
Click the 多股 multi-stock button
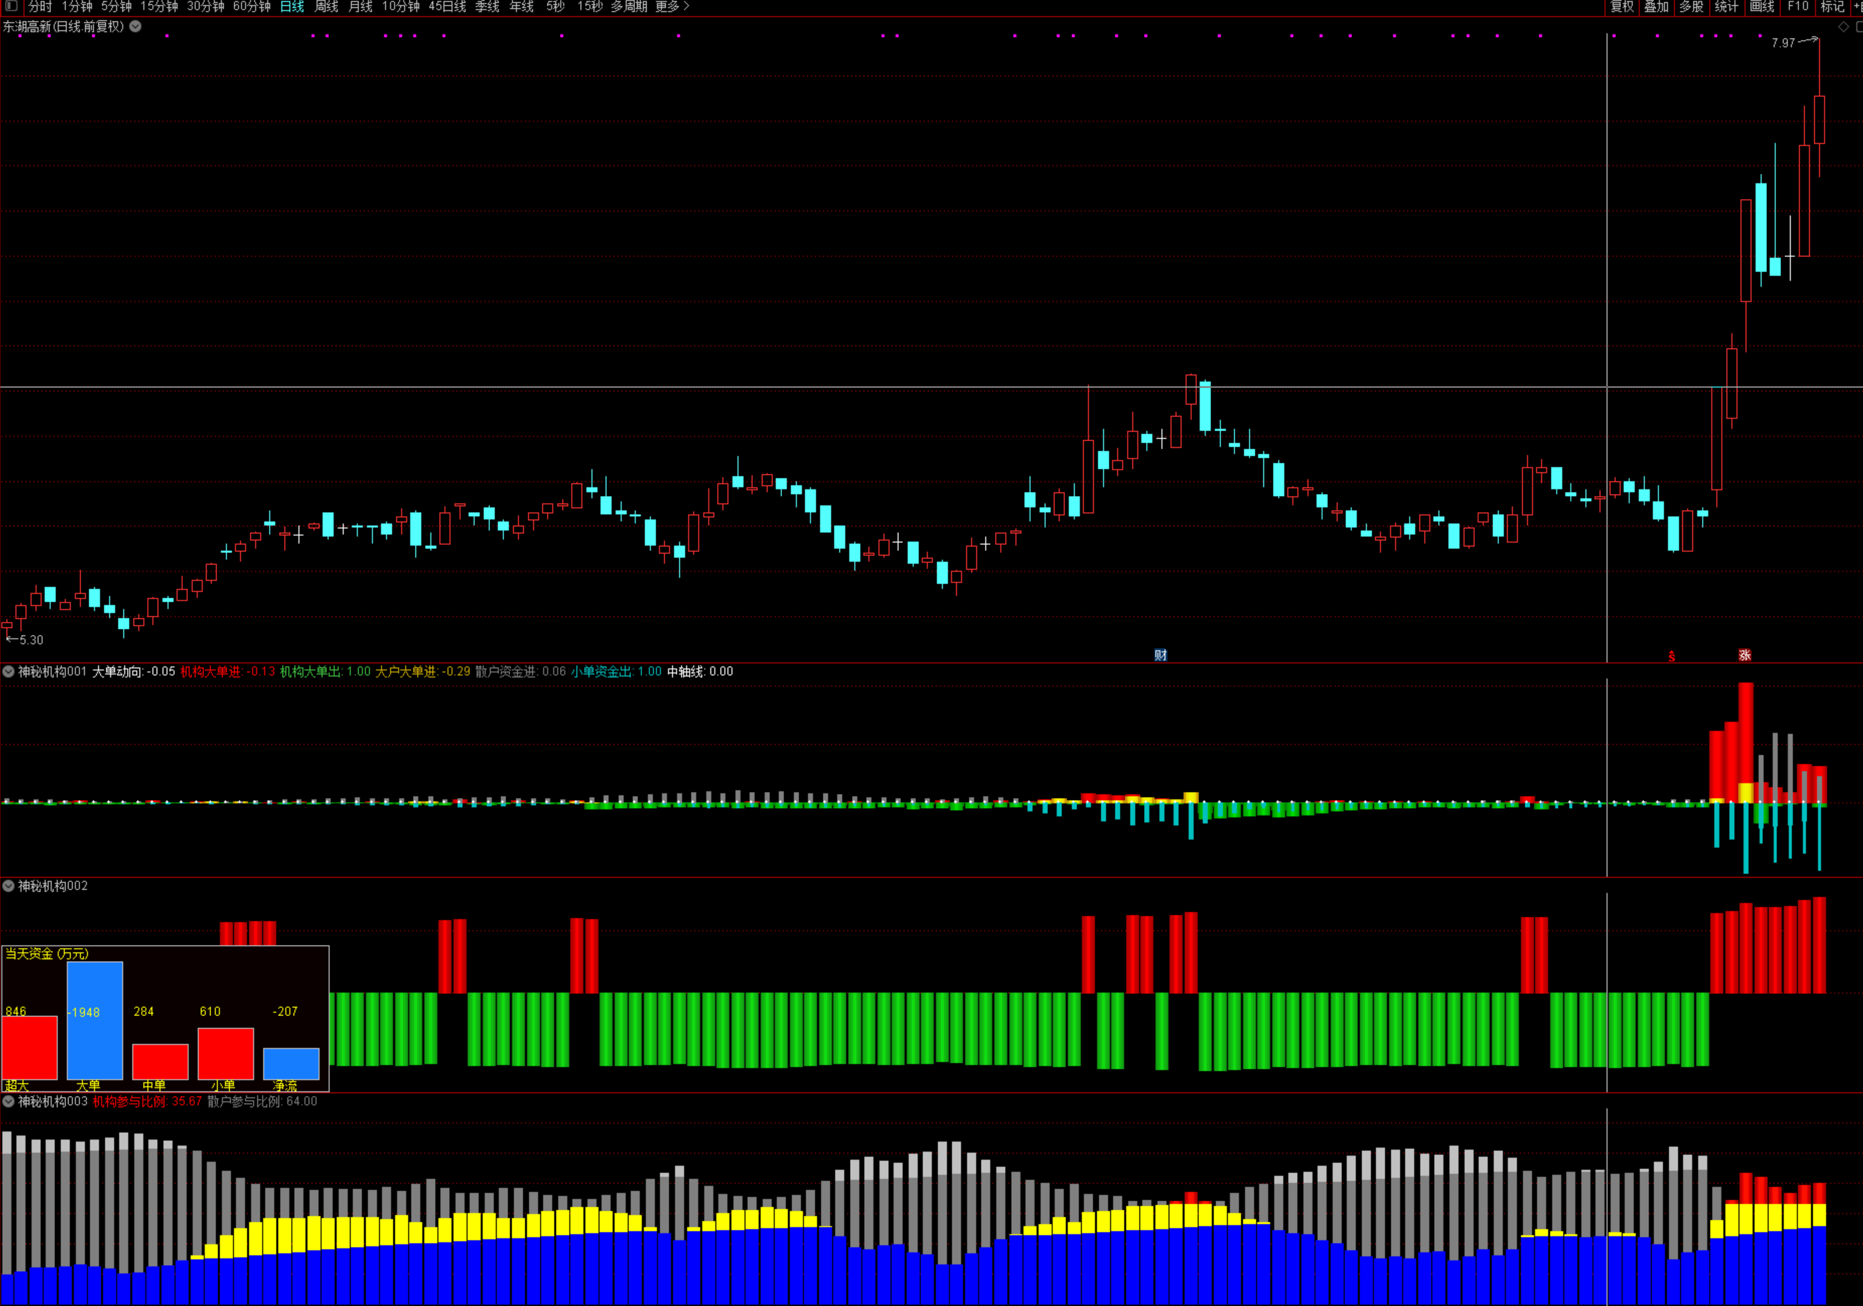click(x=1691, y=7)
